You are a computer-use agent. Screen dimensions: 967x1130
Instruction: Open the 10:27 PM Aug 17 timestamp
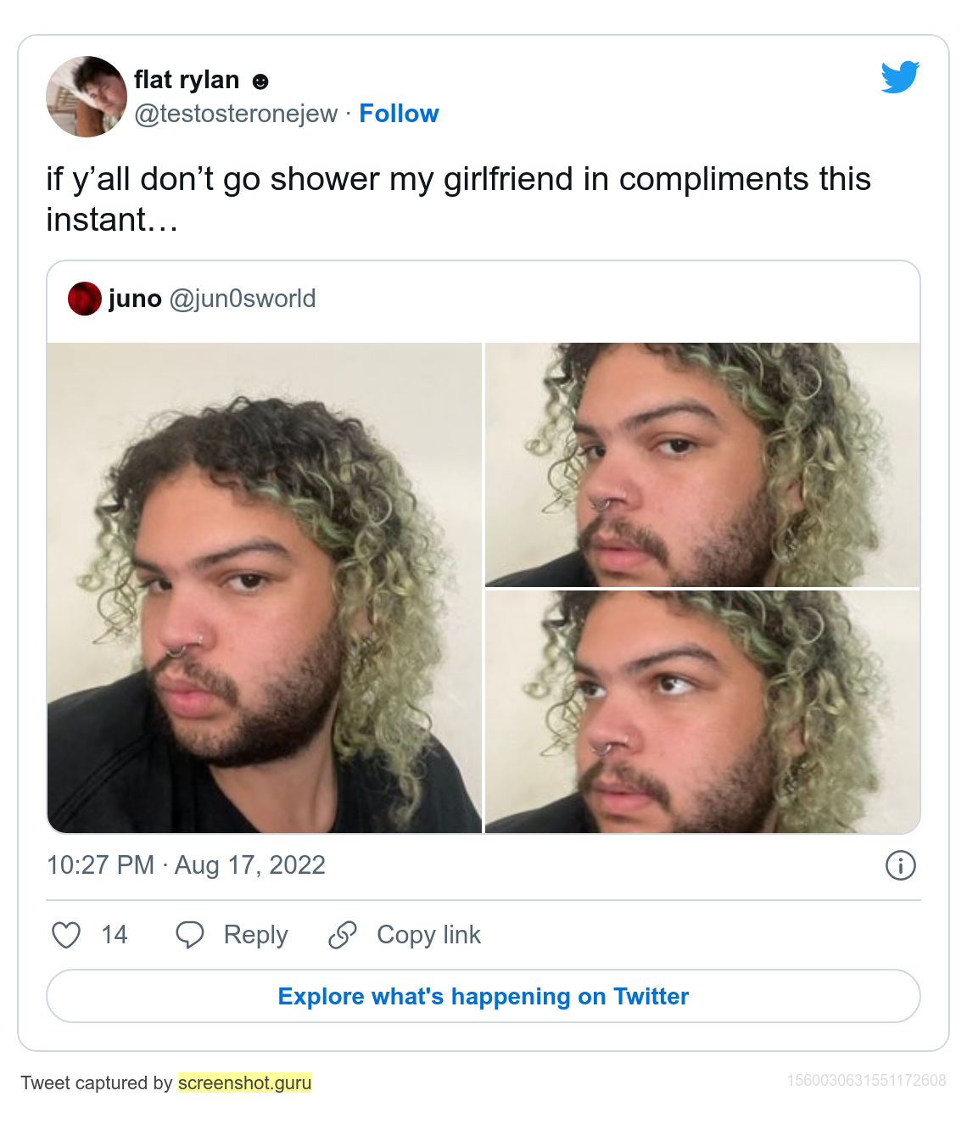(x=186, y=865)
